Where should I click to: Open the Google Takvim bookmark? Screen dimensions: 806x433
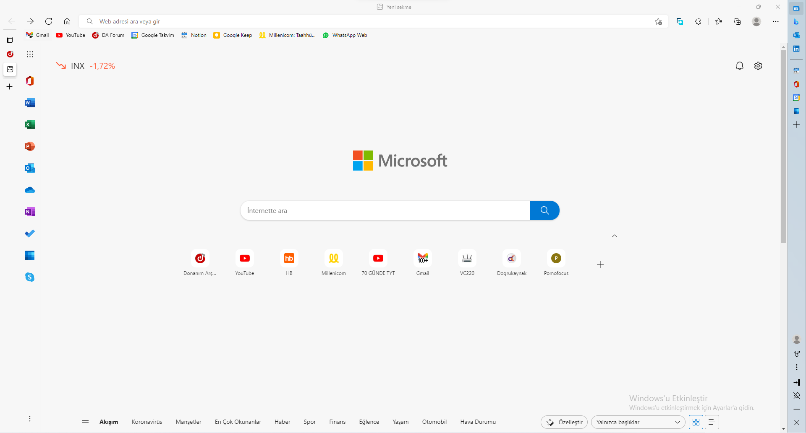point(153,35)
